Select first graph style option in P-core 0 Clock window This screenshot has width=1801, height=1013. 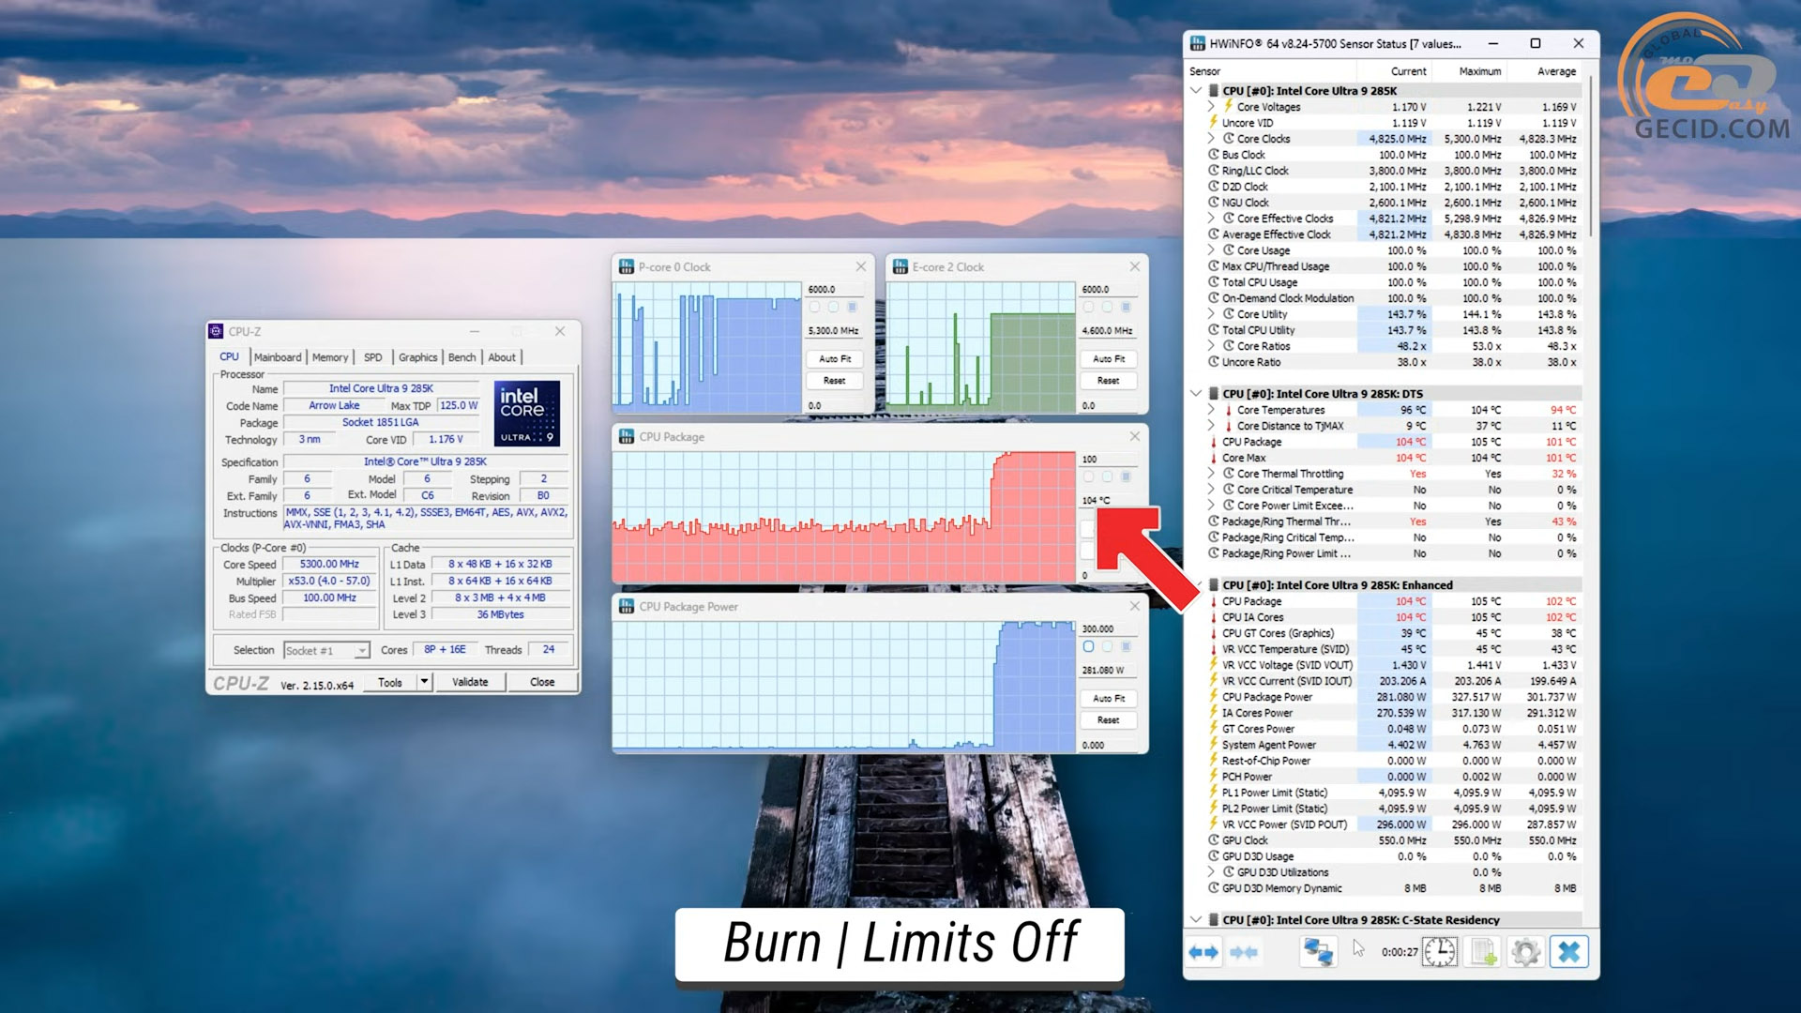814,307
